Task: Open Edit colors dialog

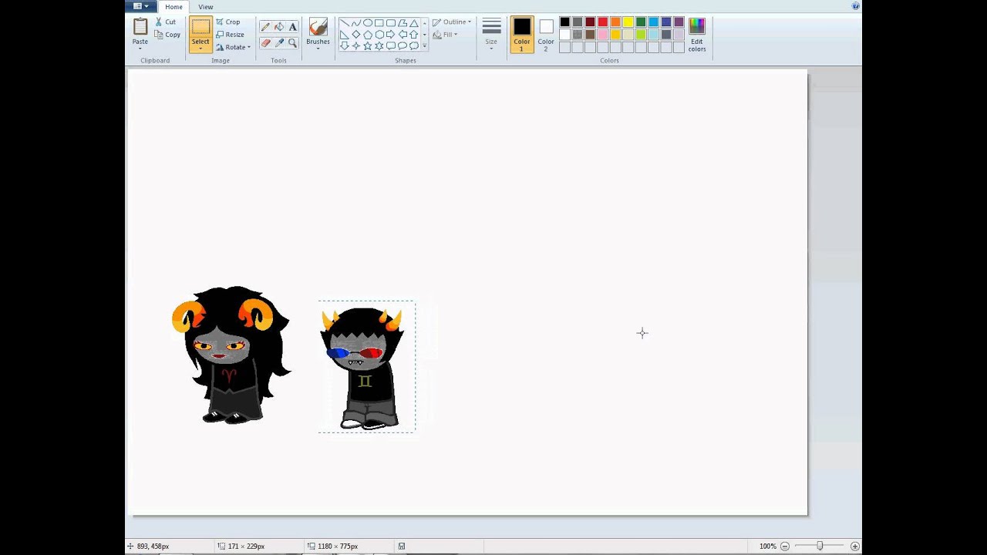Action: click(697, 35)
